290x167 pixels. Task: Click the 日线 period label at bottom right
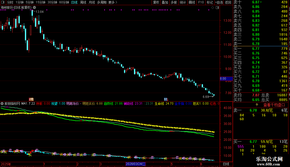point(226,164)
